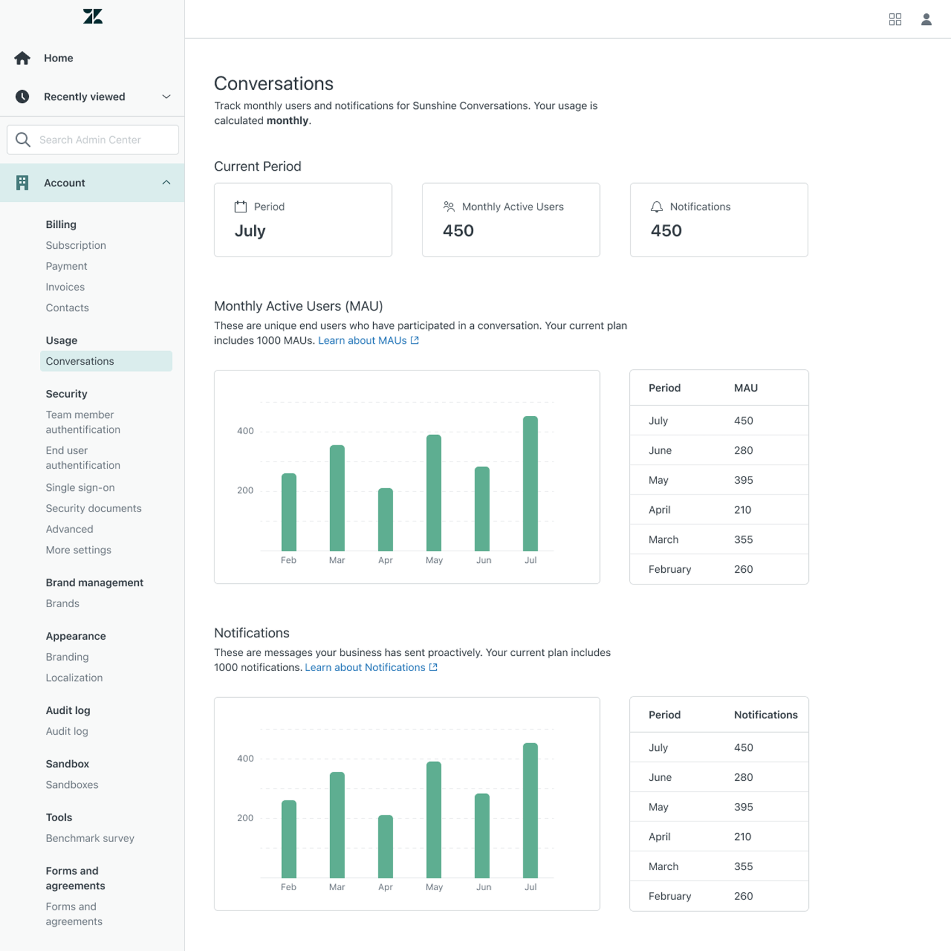The height and width of the screenshot is (951, 951).
Task: Open the Subscription billing page
Action: pos(76,245)
